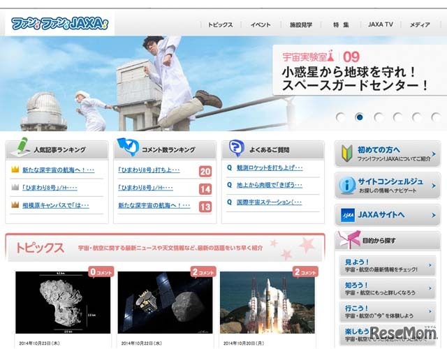Click the blue comment ranking bubble icon

(128, 147)
